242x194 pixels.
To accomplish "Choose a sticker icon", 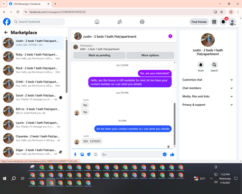I will click(x=89, y=155).
